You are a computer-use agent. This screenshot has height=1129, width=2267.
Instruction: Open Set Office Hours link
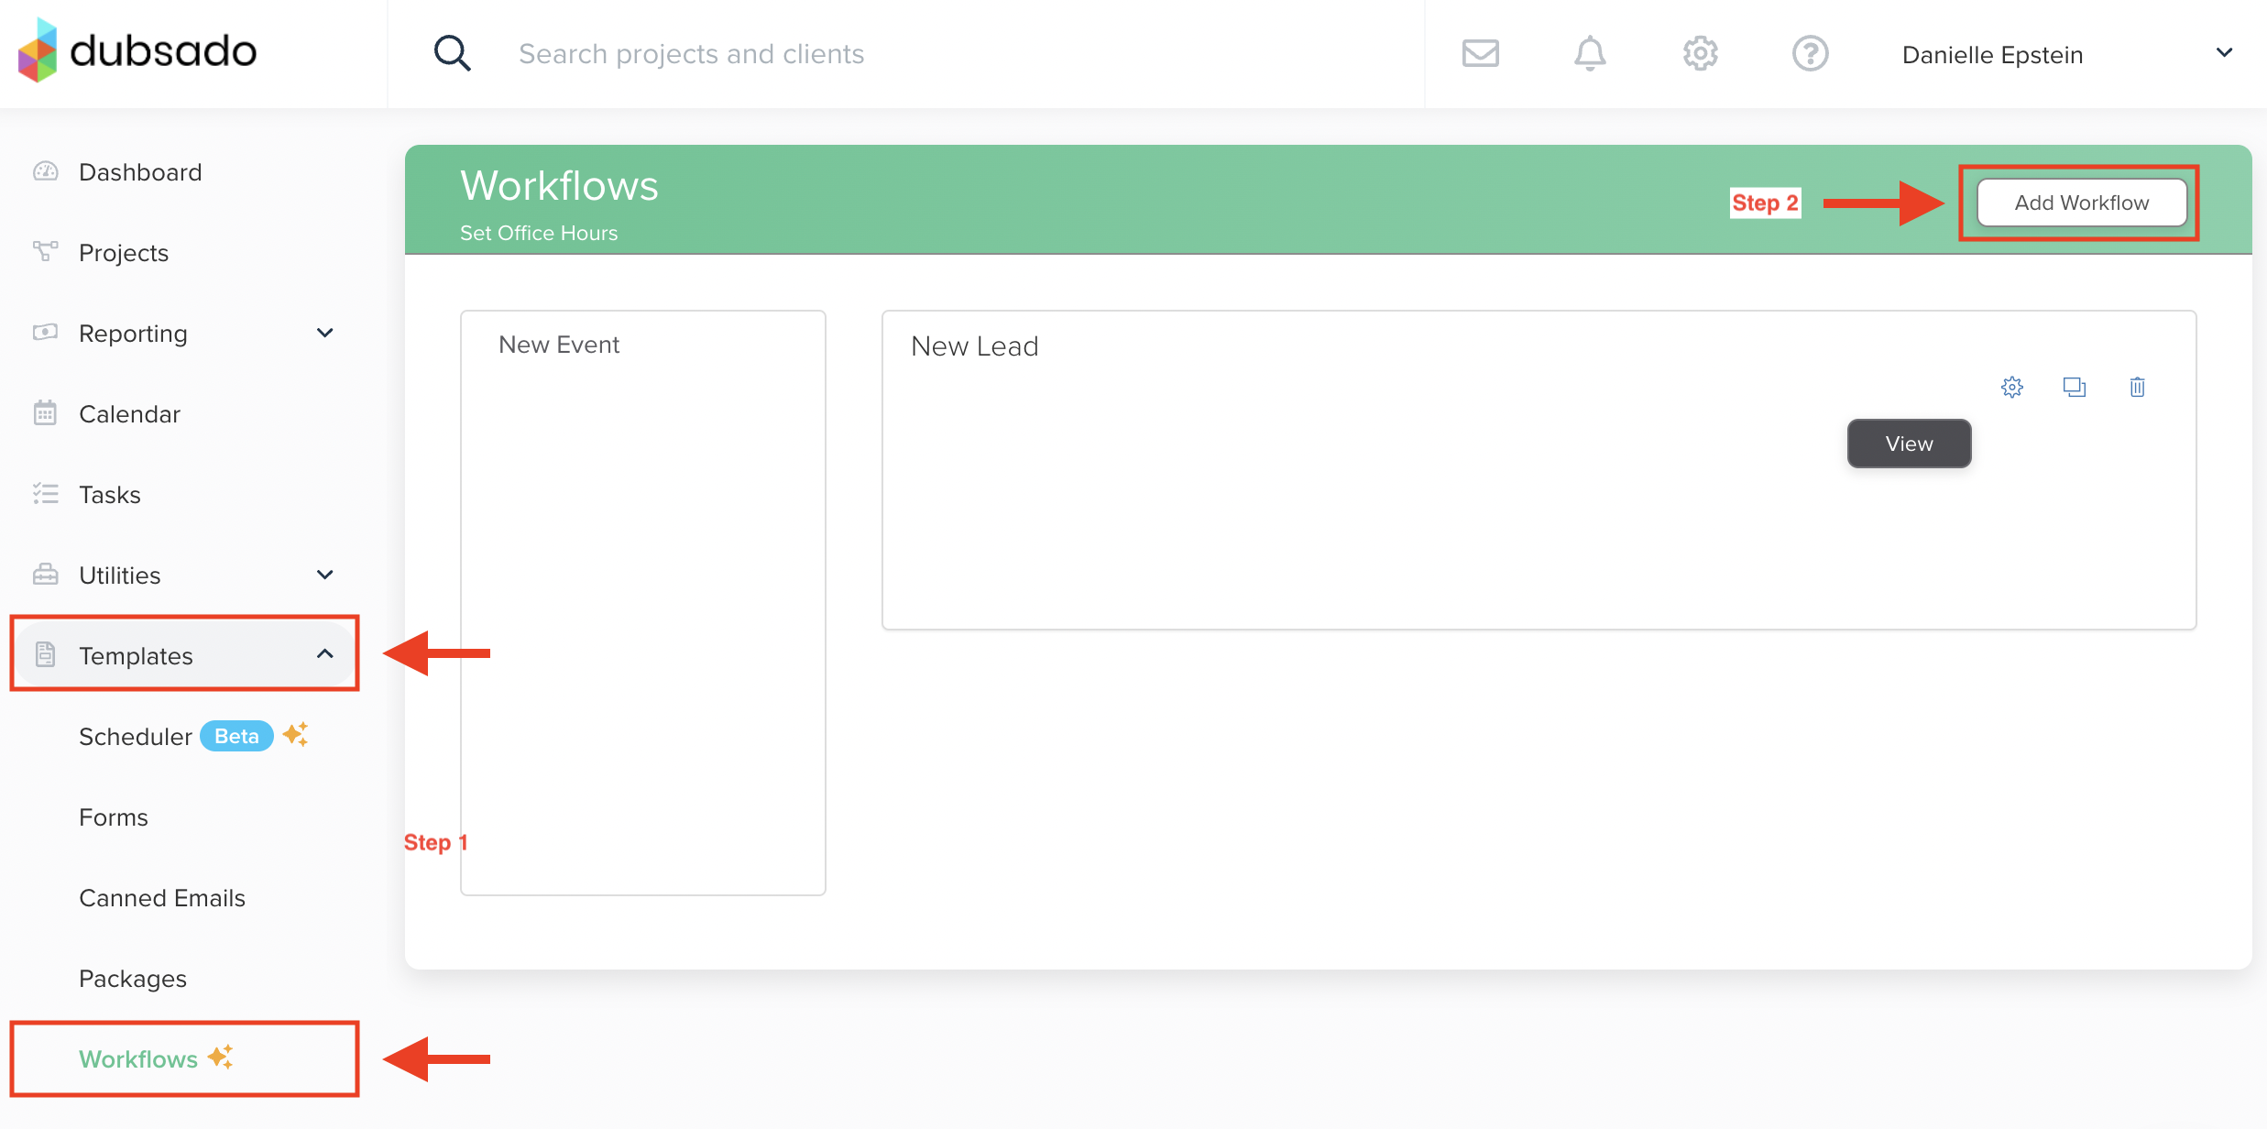538,233
